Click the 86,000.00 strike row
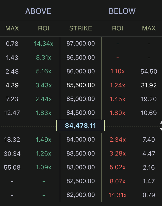Viewport: 162px width, 206px height. [x=81, y=71]
